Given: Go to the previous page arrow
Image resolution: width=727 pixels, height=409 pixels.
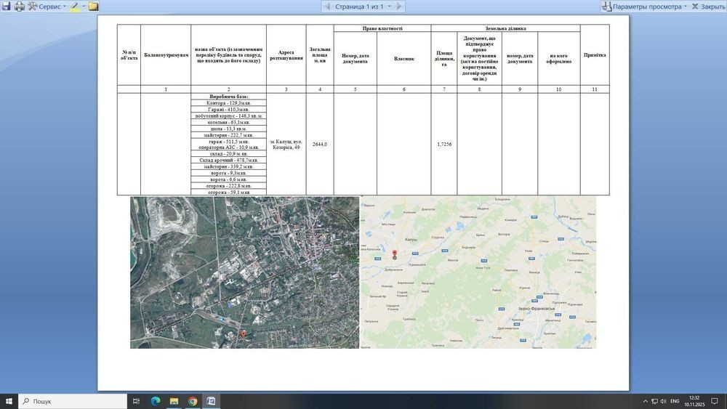Looking at the screenshot, I should point(327,7).
